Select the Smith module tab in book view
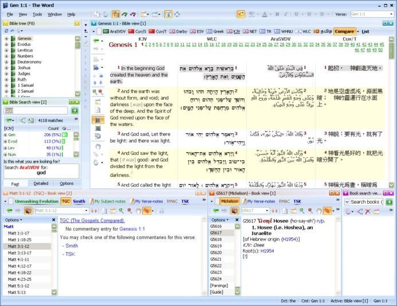 [79, 201]
